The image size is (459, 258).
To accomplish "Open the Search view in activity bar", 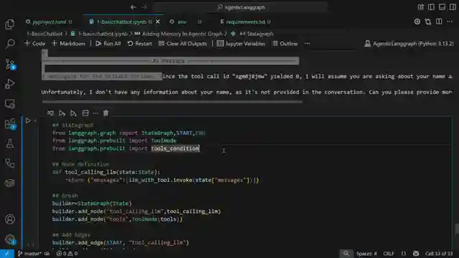I will pyautogui.click(x=9, y=44).
